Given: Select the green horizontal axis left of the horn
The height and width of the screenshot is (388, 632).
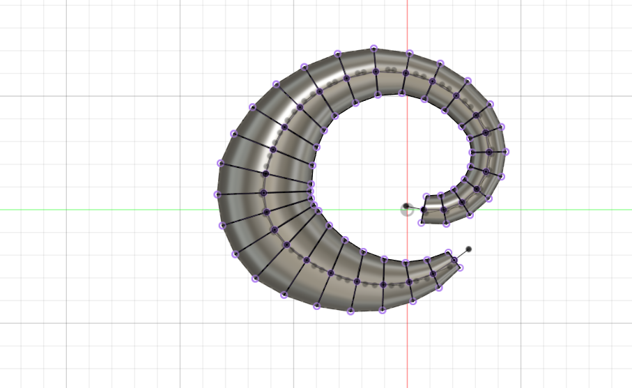Looking at the screenshot, I should click(x=105, y=209).
